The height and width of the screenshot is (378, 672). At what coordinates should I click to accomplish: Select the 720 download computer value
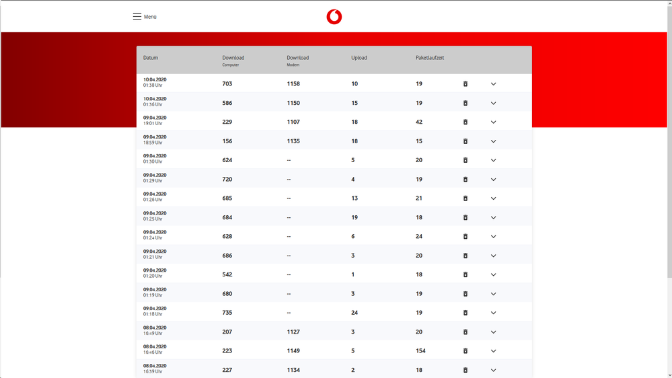pyautogui.click(x=227, y=179)
